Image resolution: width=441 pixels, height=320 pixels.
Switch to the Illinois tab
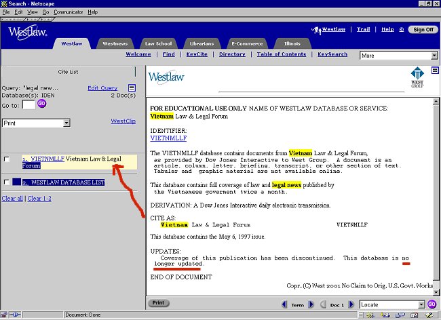point(292,43)
